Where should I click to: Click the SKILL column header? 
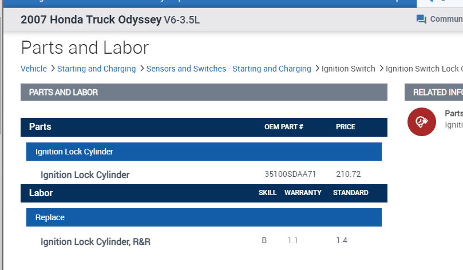[267, 193]
